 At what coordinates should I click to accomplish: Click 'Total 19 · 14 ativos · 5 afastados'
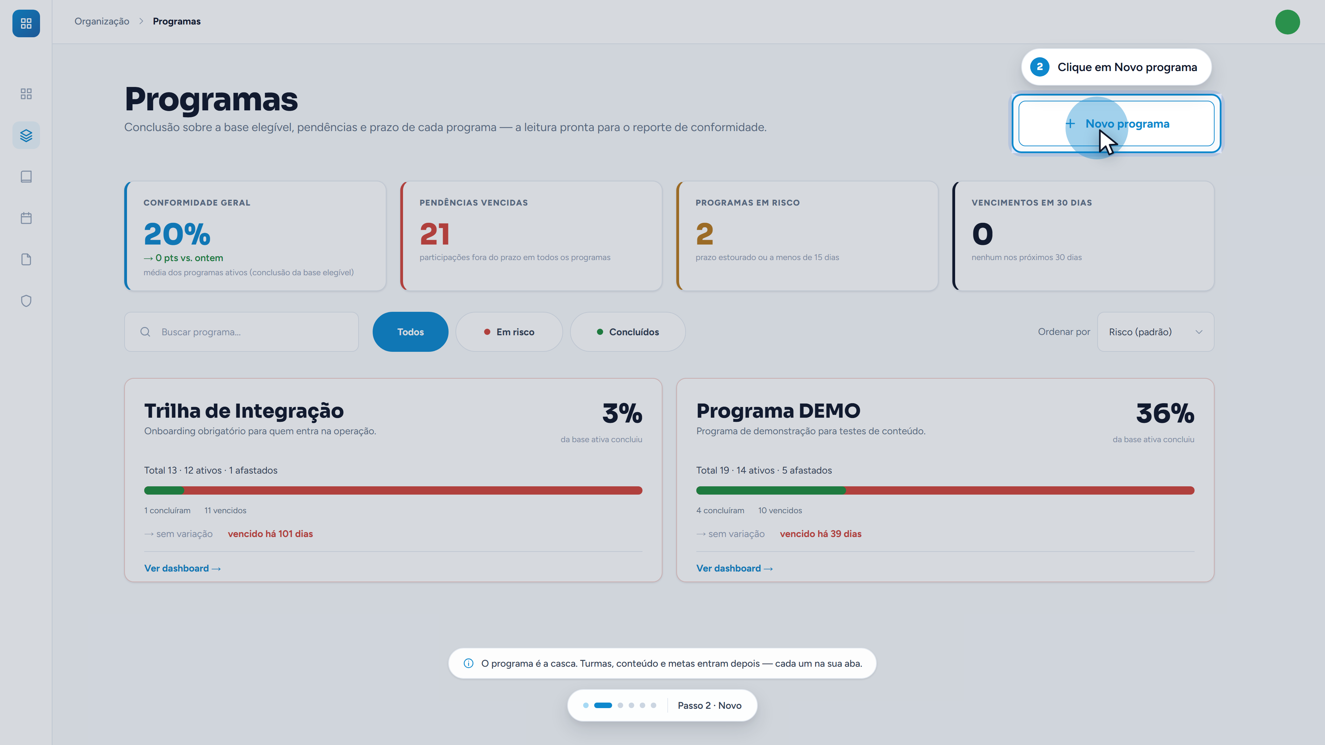[x=764, y=470]
